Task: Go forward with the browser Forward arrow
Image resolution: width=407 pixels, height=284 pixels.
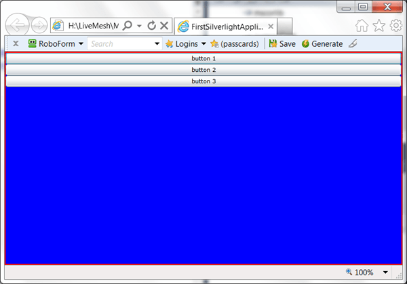Action: click(x=39, y=25)
